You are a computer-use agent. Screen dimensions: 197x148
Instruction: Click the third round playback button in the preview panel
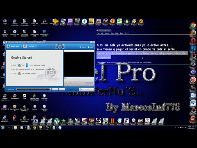(74, 83)
